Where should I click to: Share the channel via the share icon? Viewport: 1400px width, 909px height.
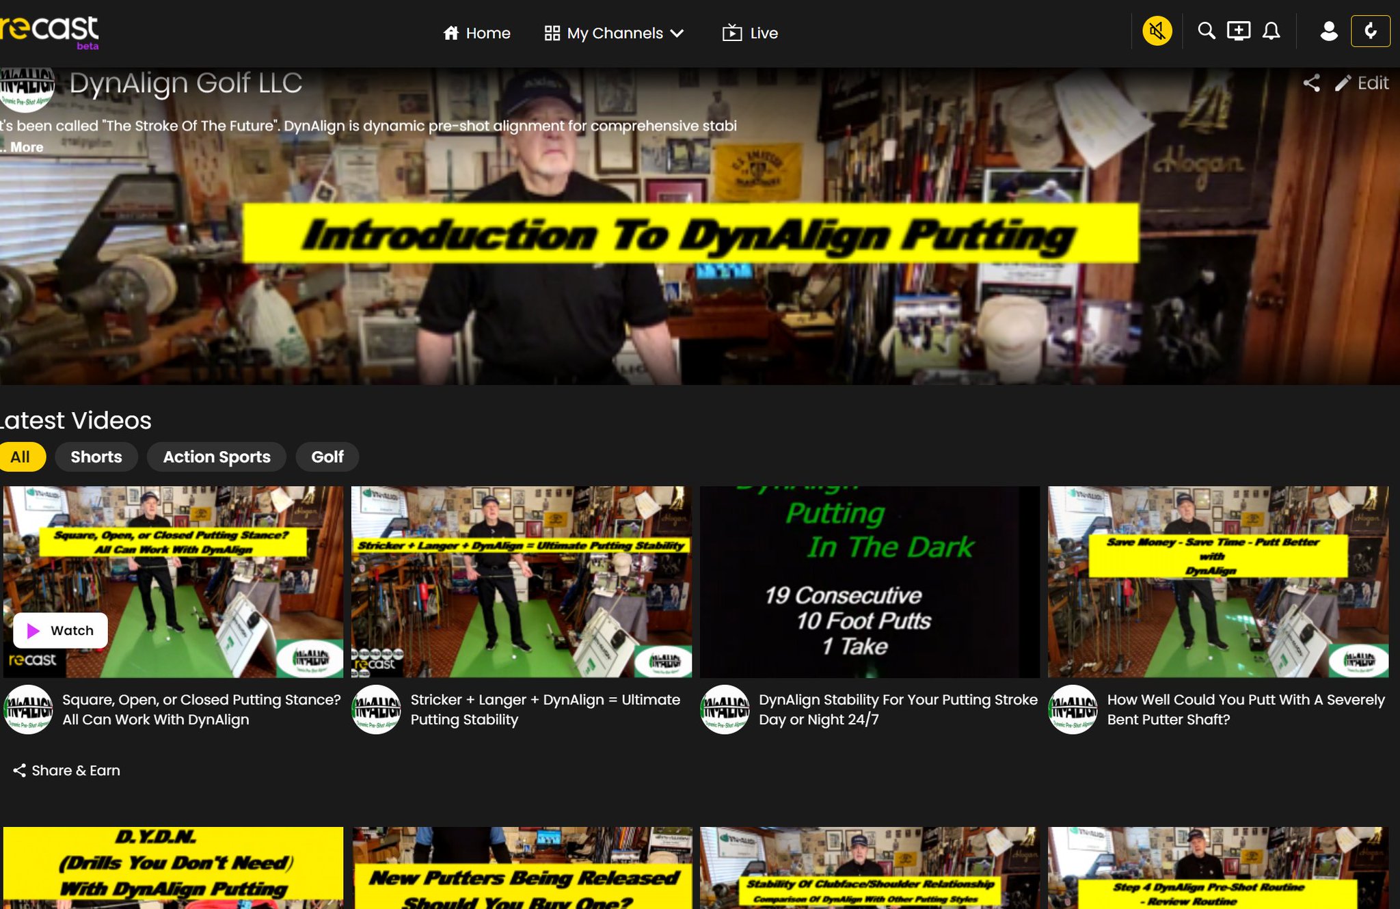pos(1312,83)
